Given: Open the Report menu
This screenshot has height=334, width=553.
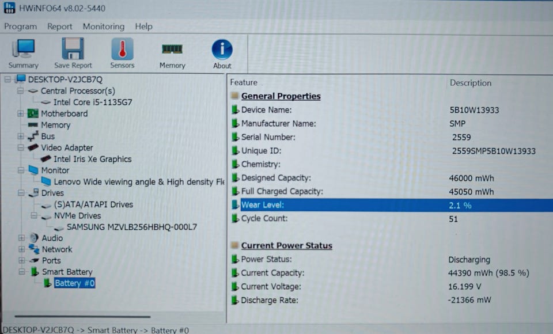Looking at the screenshot, I should click(x=59, y=26).
